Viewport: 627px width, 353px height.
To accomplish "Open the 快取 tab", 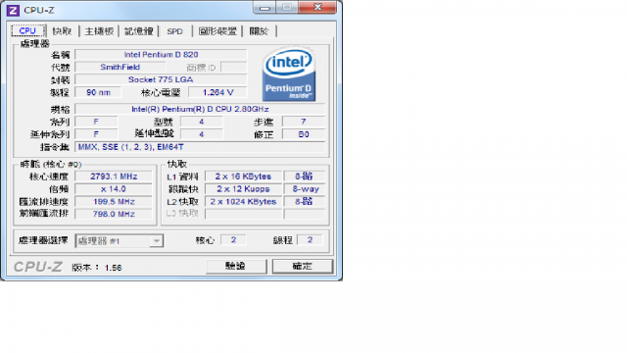I will 62,30.
